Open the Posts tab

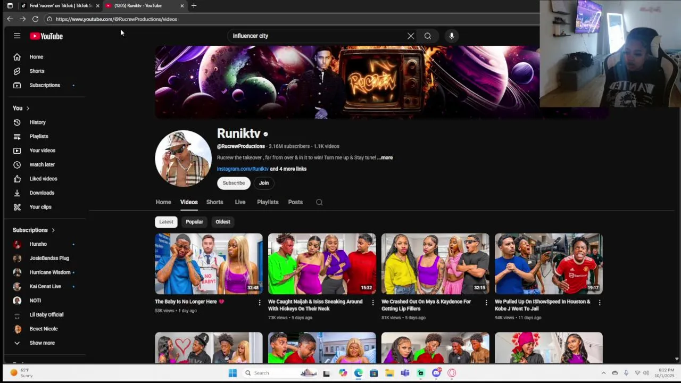pyautogui.click(x=295, y=202)
